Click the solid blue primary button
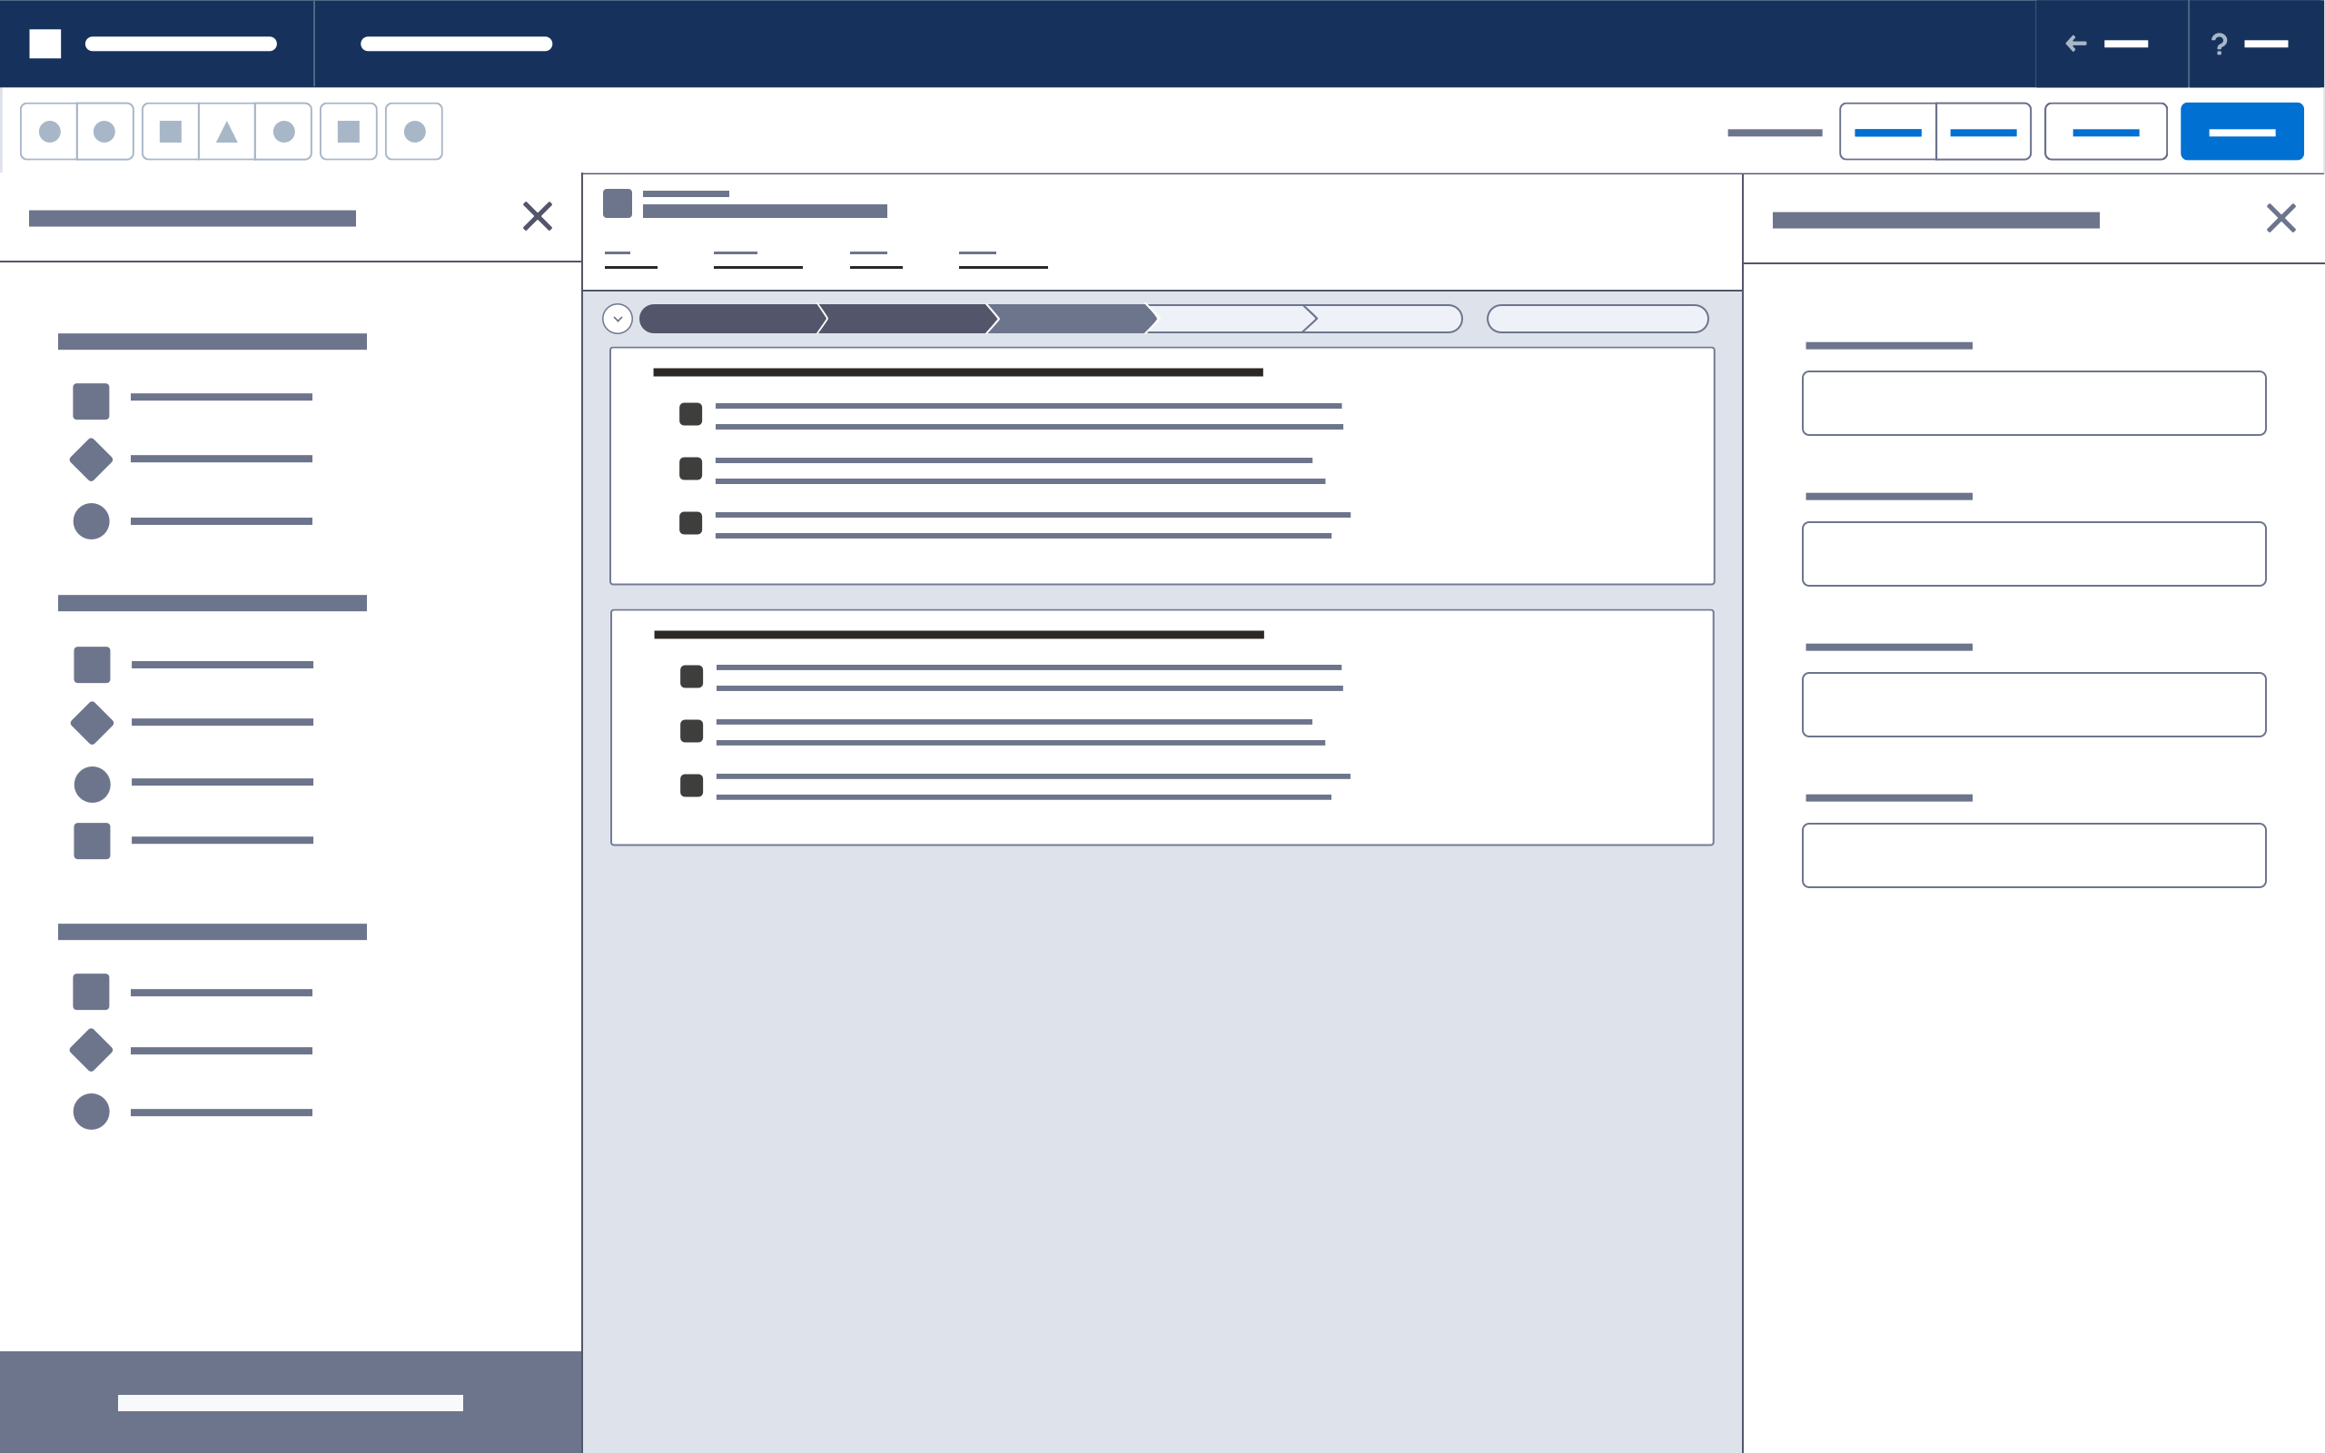Image resolution: width=2325 pixels, height=1453 pixels. coord(2241,132)
